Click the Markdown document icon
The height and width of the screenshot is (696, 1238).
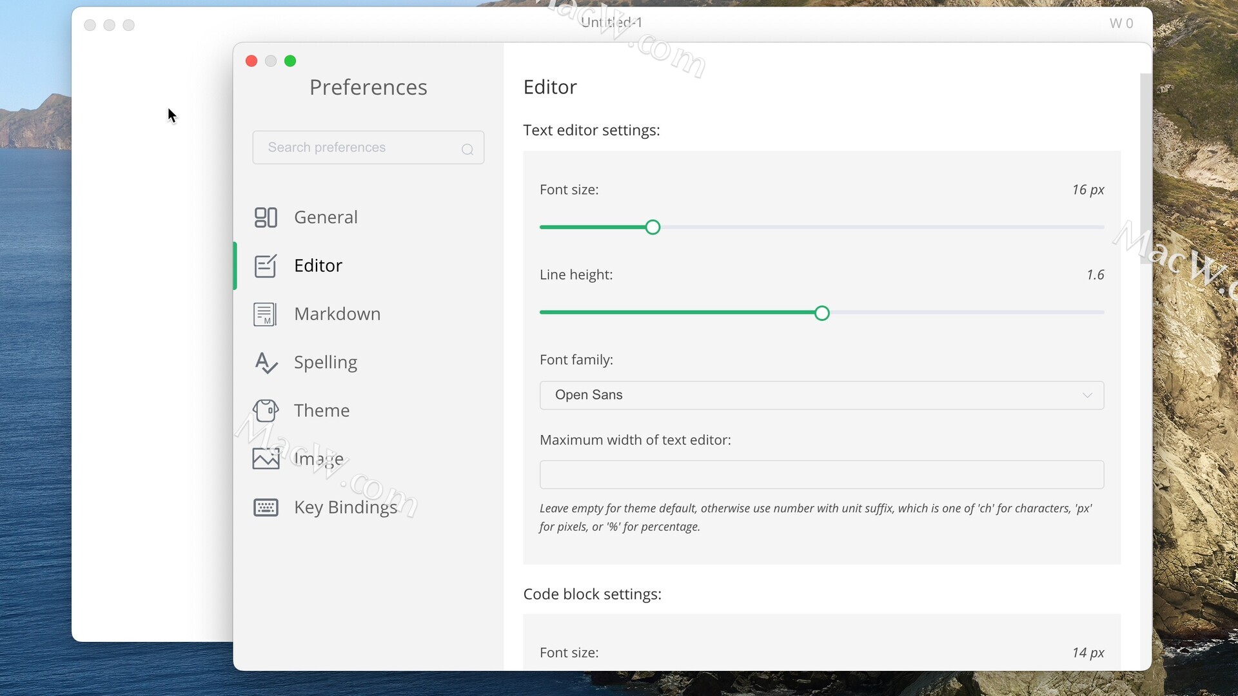click(x=265, y=314)
